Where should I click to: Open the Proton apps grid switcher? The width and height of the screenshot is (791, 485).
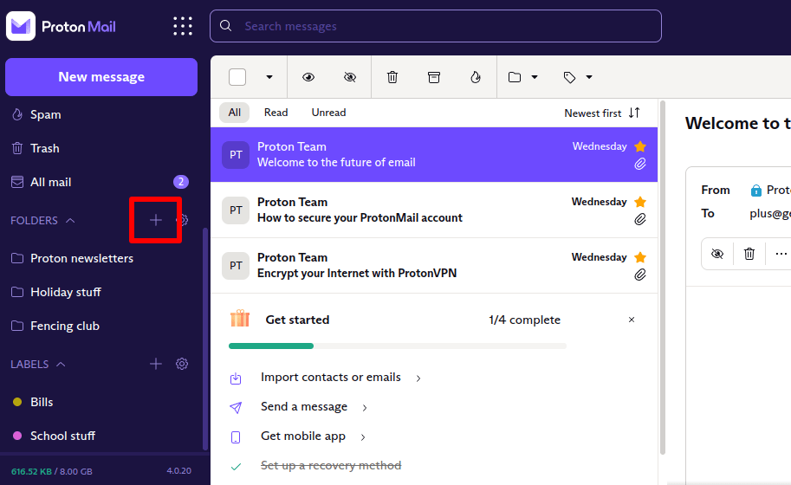183,26
